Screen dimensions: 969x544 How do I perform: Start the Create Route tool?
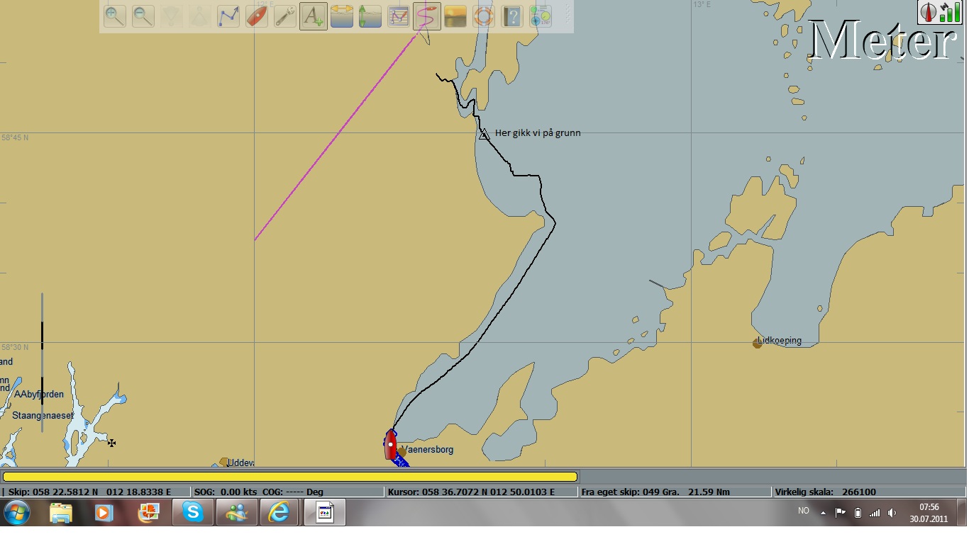pyautogui.click(x=228, y=16)
